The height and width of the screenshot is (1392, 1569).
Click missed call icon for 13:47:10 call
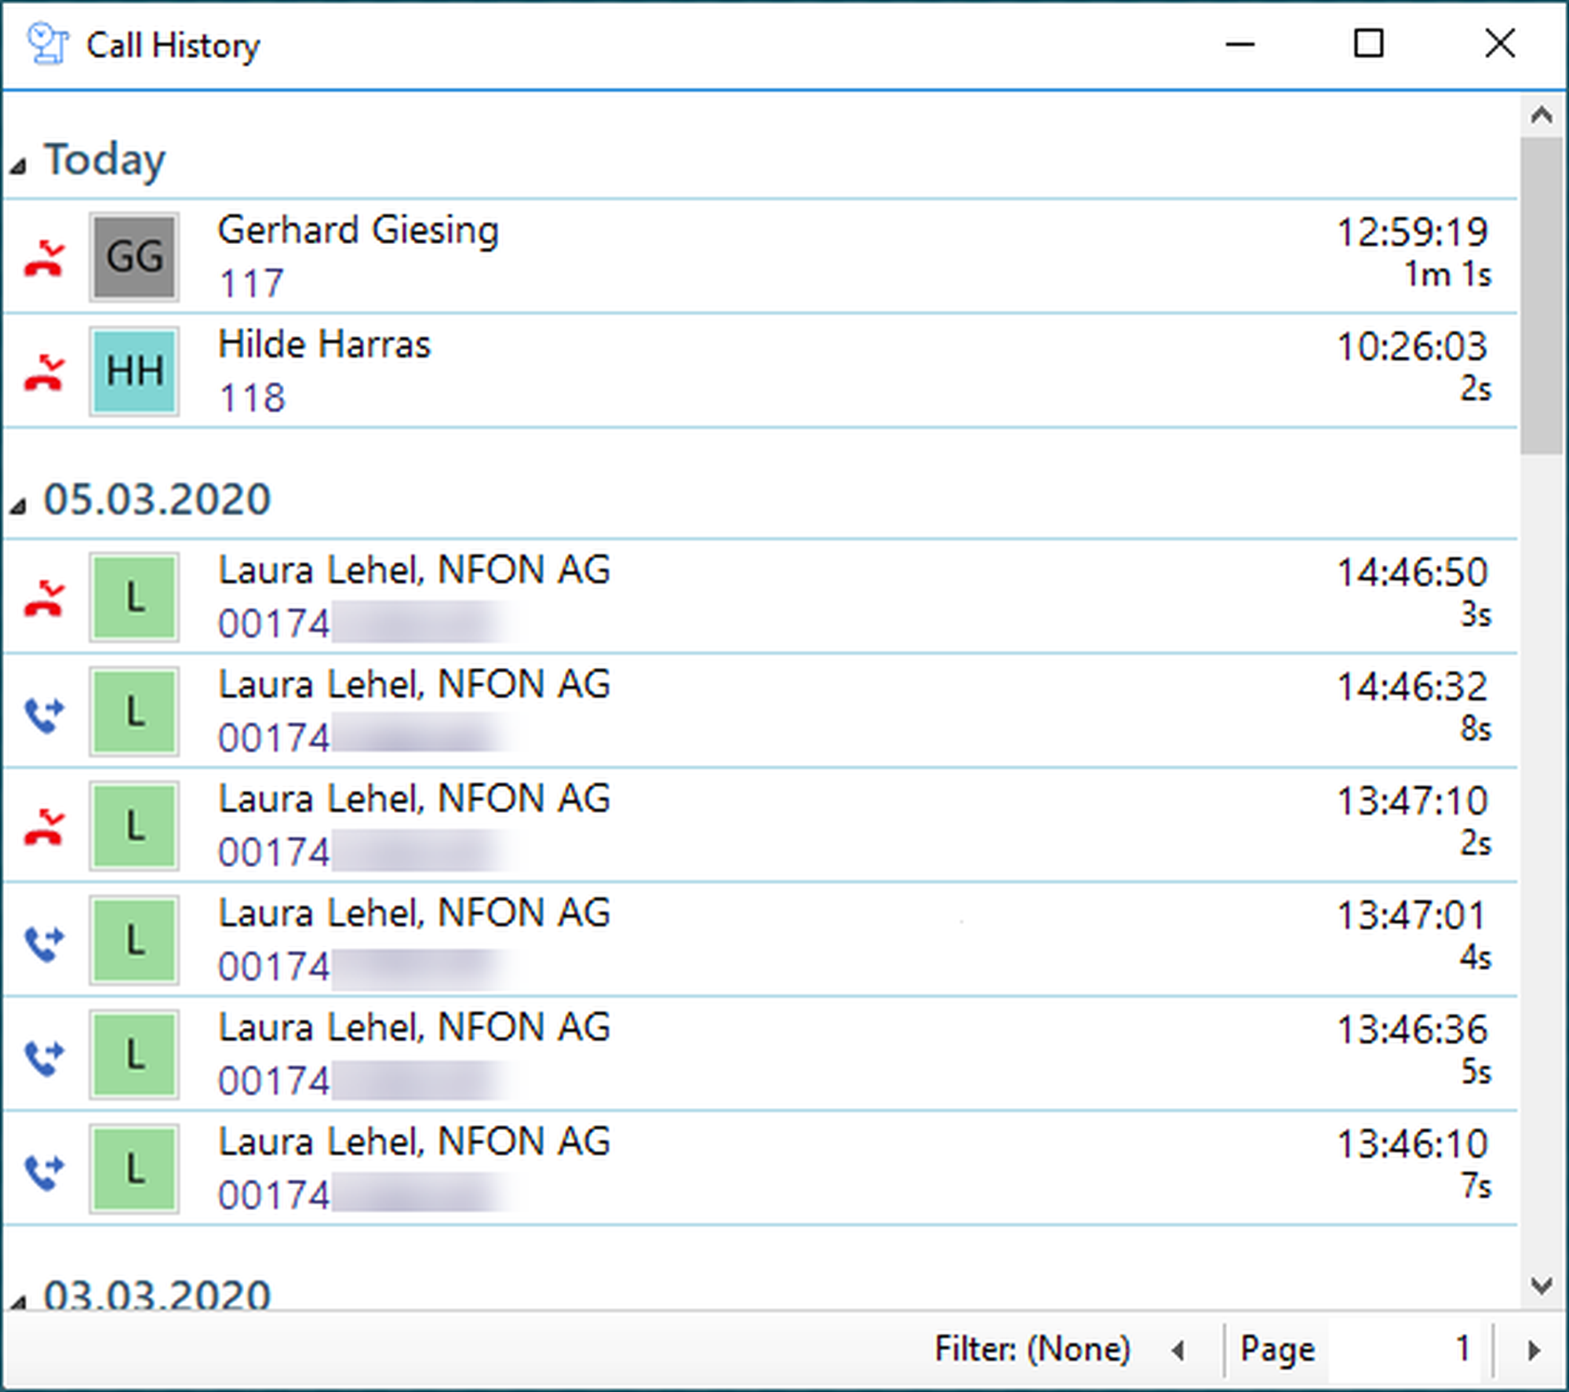[x=43, y=828]
